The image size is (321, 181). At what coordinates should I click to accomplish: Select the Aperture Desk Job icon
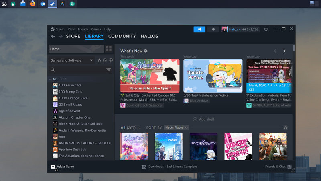point(55,149)
